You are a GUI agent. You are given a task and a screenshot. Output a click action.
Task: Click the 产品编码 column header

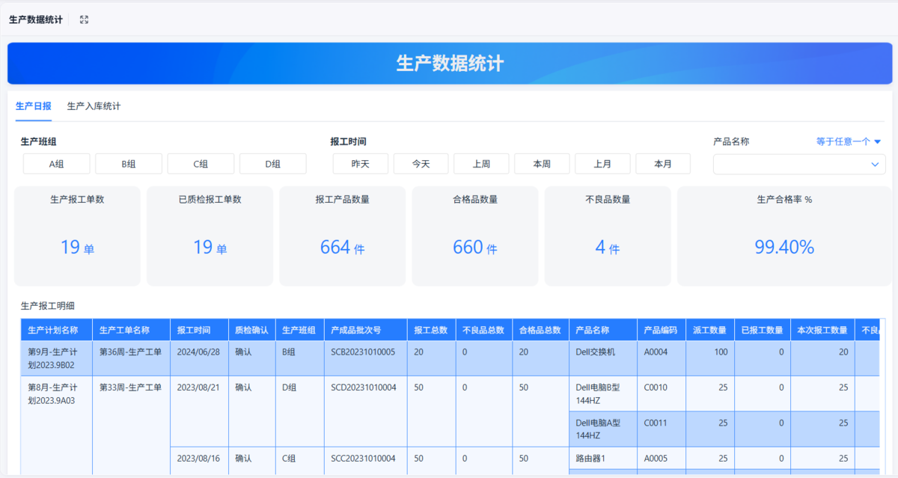[662, 330]
